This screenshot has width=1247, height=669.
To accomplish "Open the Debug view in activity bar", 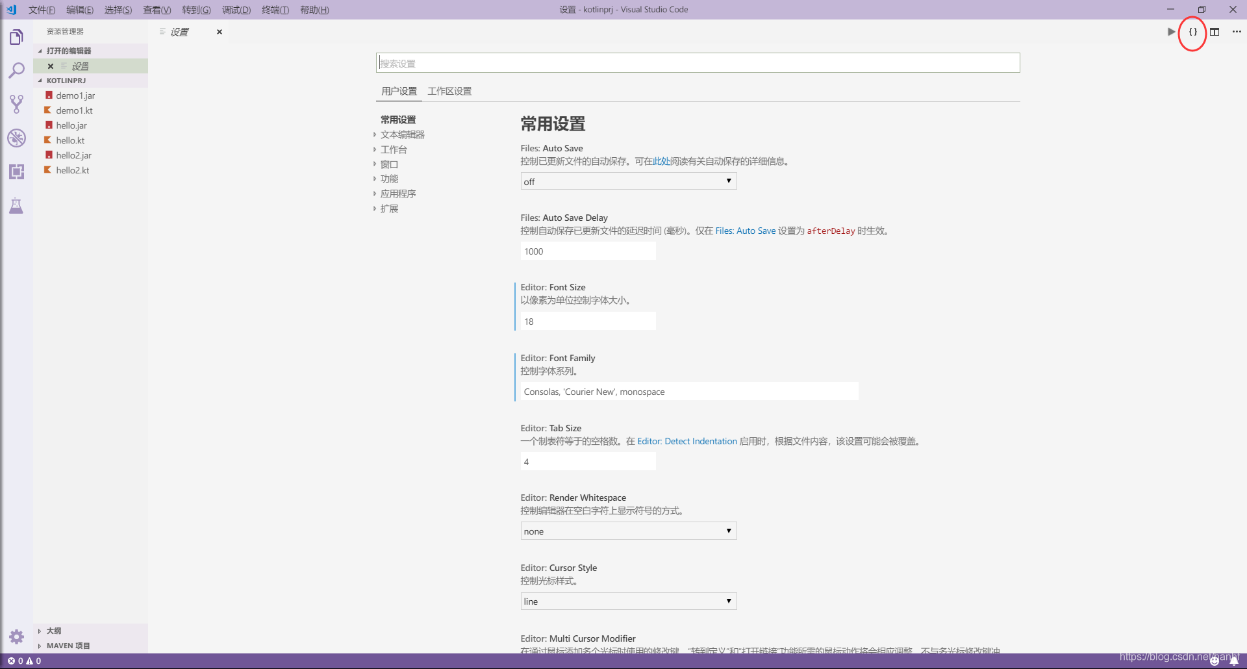I will 16,138.
